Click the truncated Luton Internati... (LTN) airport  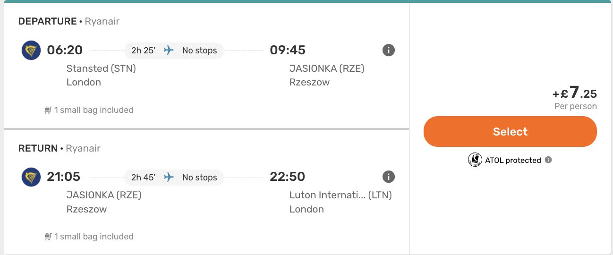coord(341,195)
